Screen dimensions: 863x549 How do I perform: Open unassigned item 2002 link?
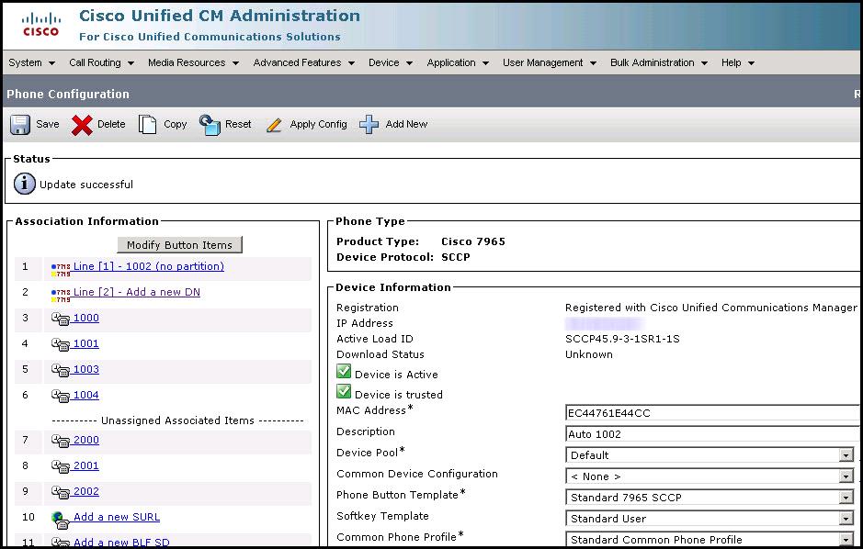85,491
